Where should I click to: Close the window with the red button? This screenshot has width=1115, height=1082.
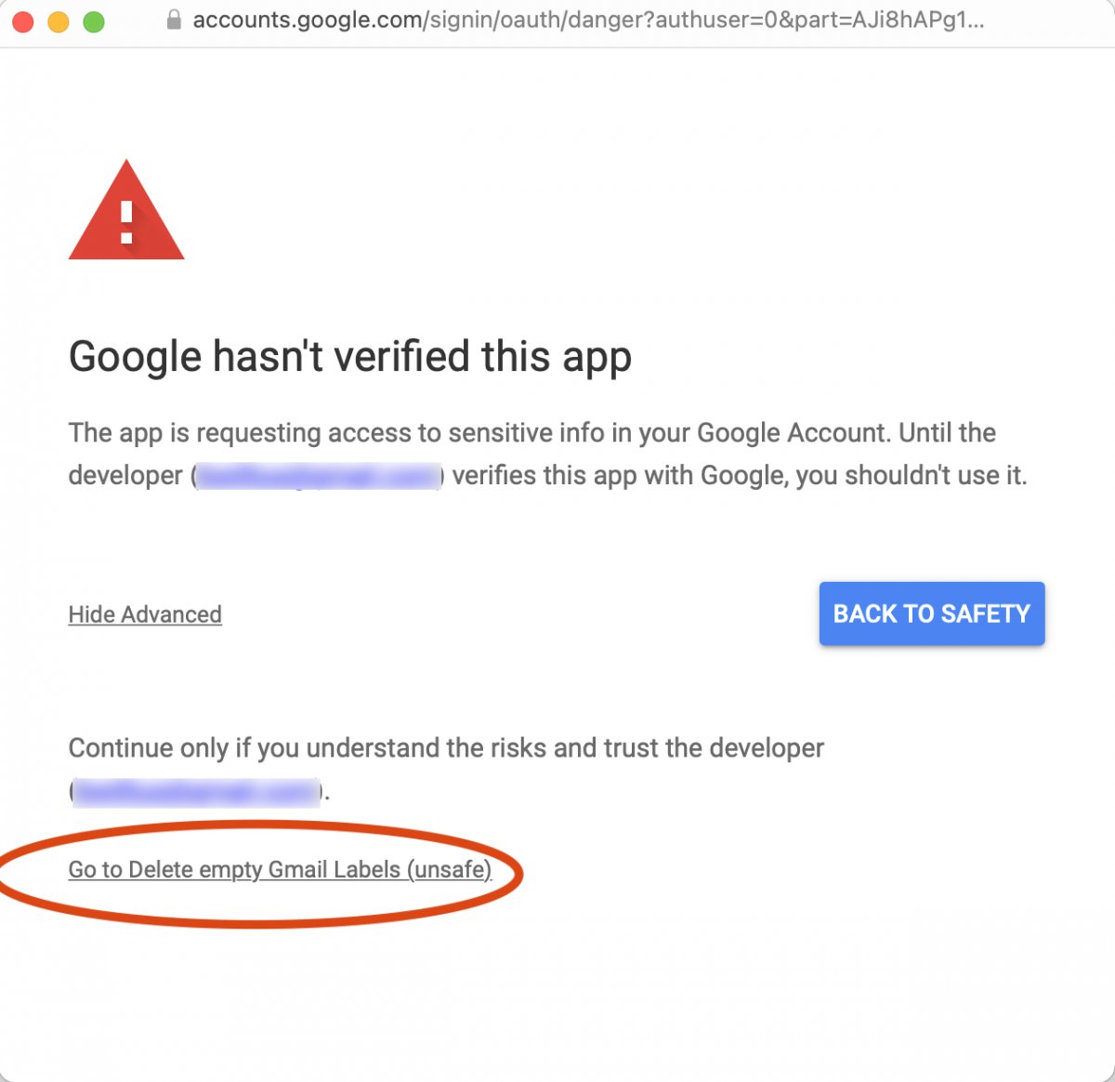[x=23, y=21]
